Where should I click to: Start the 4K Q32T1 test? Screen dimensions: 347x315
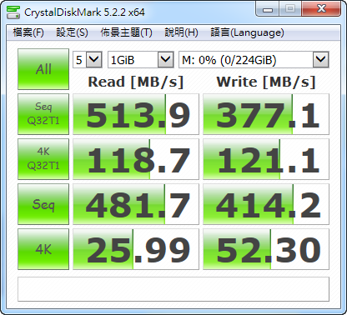[x=43, y=159]
